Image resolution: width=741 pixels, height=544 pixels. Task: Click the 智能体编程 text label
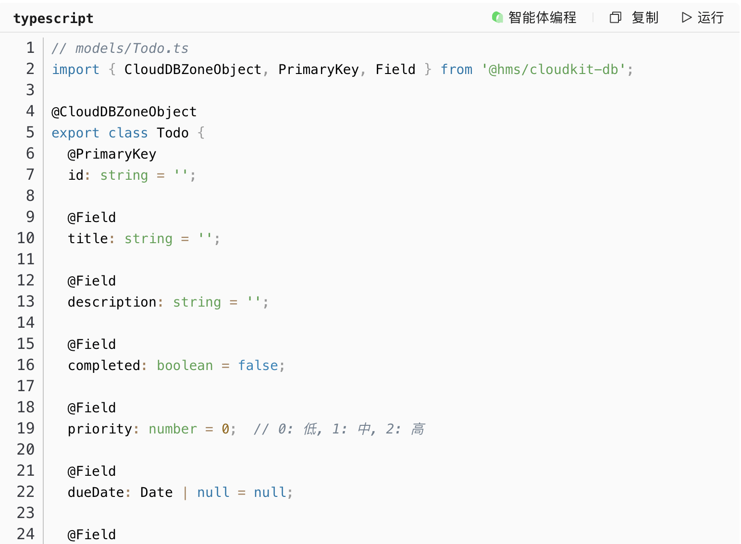[x=542, y=18]
